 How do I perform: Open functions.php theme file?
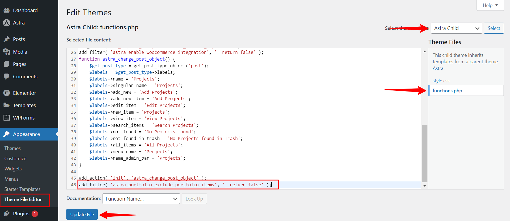tap(447, 91)
